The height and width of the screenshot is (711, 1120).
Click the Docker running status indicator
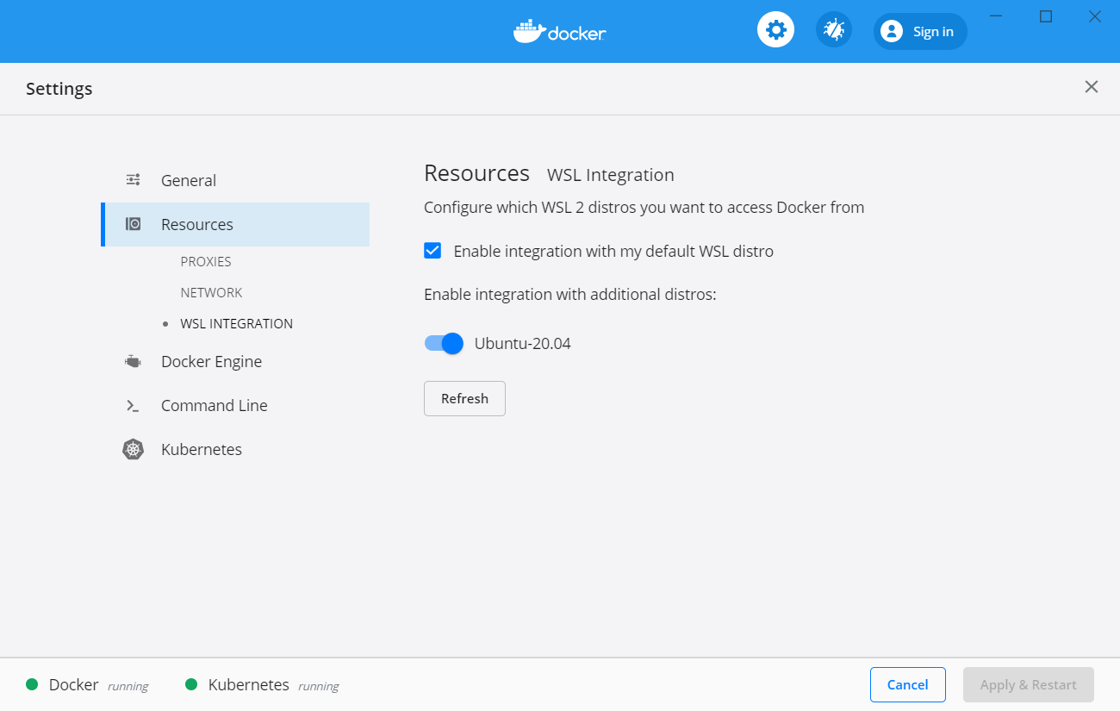87,685
